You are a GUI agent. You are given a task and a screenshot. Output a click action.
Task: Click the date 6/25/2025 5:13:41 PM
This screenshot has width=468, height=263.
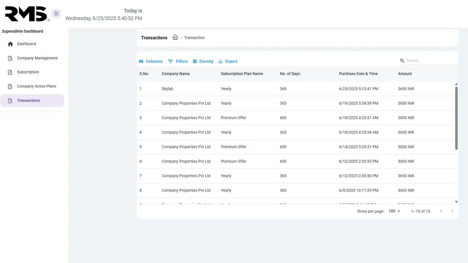click(359, 89)
